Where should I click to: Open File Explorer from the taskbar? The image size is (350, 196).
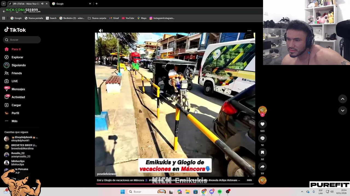188,192
